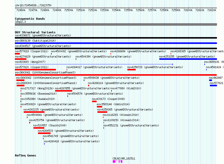Viewport: 224px width, 164px height.
Task: Click the 72540k ruler tick label
Action: tap(116, 10)
